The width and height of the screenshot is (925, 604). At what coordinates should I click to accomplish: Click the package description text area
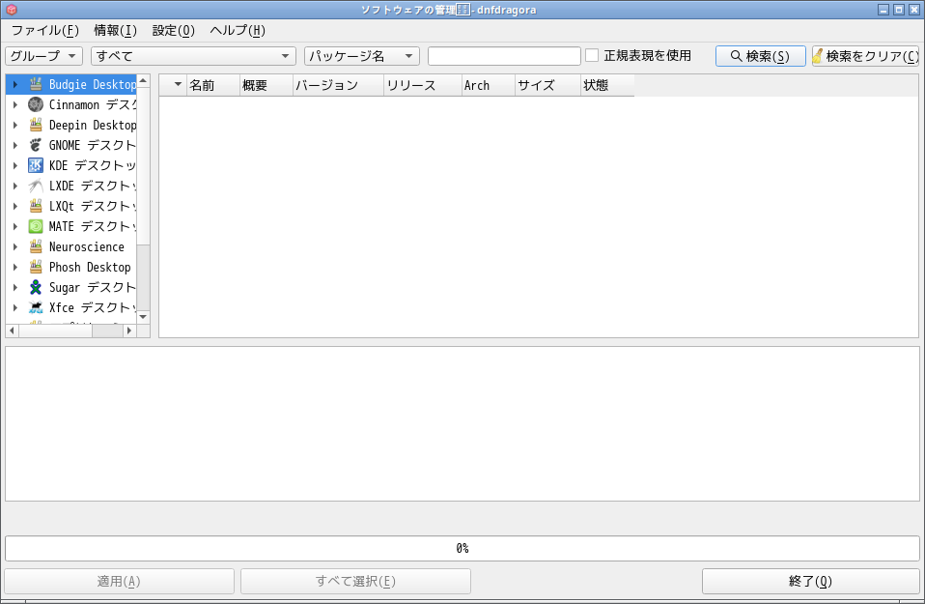462,424
